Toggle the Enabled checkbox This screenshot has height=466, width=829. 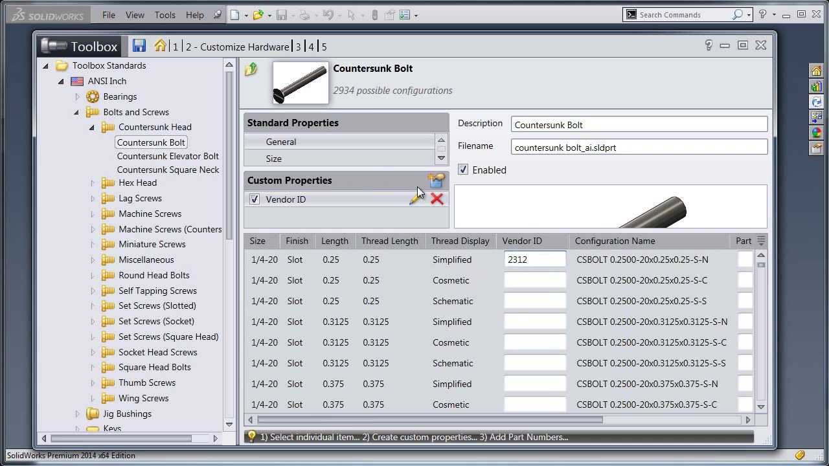click(x=462, y=170)
